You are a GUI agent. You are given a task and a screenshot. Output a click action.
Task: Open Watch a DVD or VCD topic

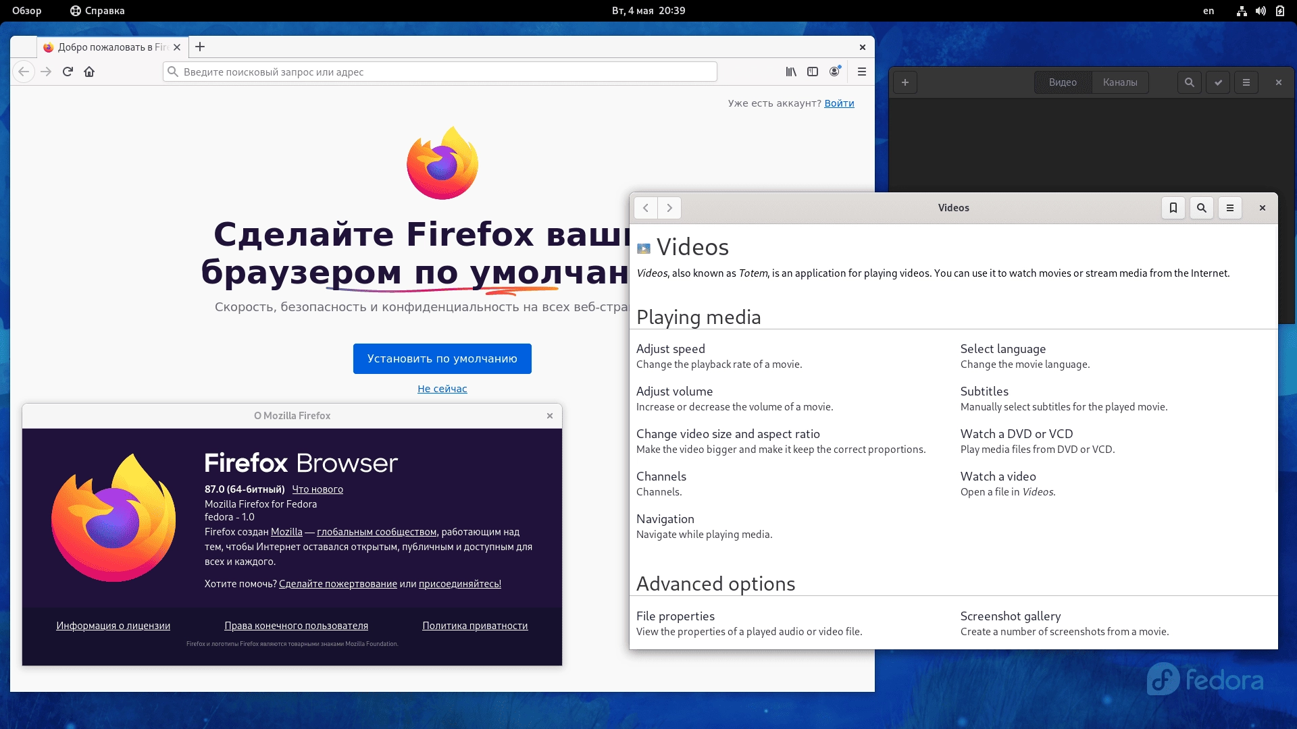point(1017,434)
